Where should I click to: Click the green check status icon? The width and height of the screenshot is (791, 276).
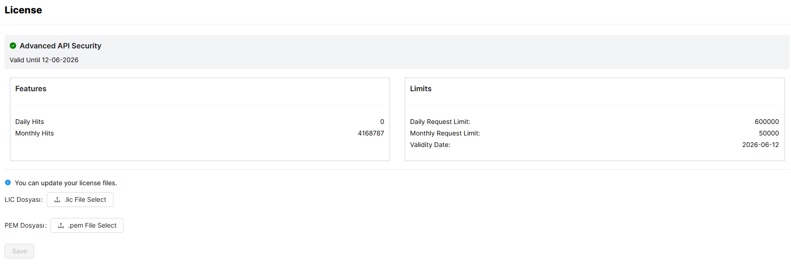13,46
